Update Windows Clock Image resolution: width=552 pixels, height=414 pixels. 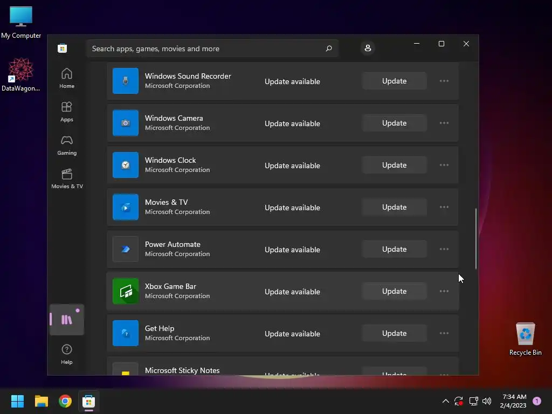point(394,165)
